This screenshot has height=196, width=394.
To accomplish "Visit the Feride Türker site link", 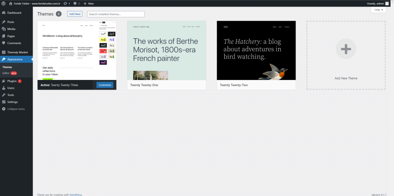I will pyautogui.click(x=35, y=3).
